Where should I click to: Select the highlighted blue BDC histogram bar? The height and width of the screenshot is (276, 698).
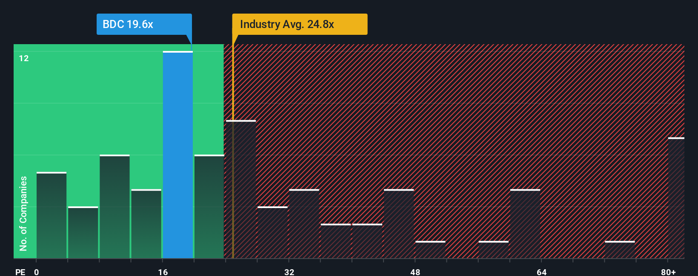tap(178, 155)
